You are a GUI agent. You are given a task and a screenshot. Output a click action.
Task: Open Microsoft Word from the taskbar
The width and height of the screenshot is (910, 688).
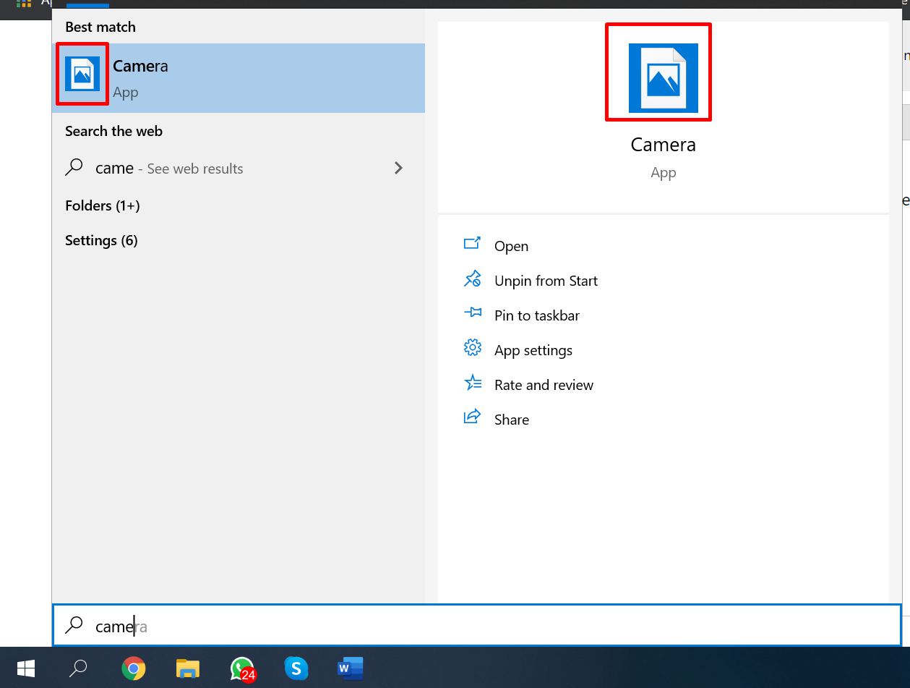point(351,668)
